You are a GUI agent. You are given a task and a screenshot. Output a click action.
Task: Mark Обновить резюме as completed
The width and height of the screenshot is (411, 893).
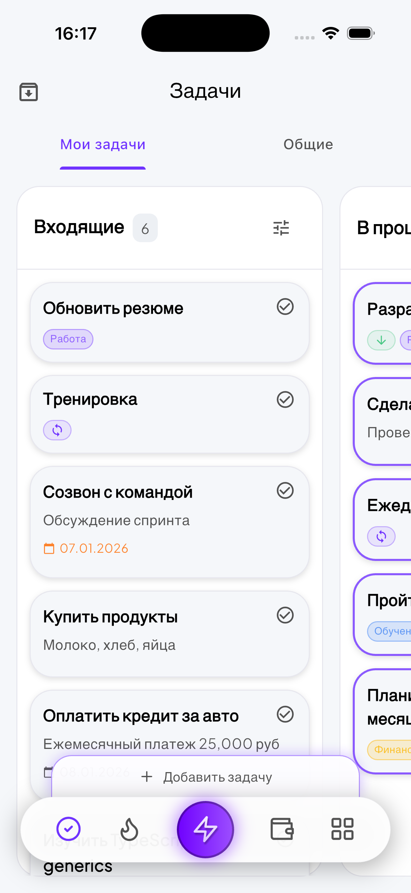tap(285, 307)
